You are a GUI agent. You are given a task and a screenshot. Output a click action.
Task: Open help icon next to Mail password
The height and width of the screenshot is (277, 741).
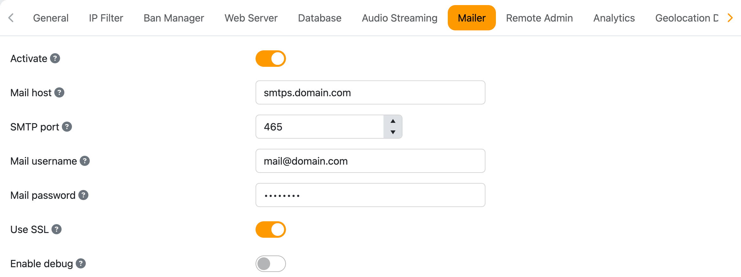click(83, 195)
